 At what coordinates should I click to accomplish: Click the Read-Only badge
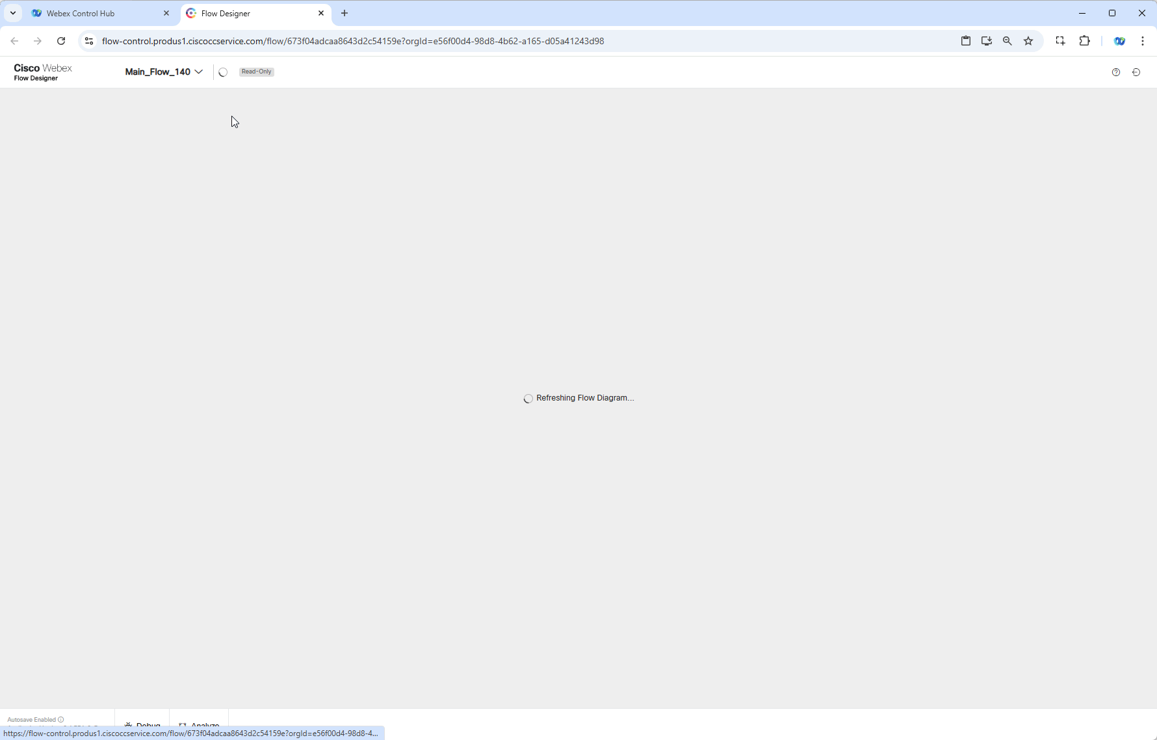[x=257, y=72]
